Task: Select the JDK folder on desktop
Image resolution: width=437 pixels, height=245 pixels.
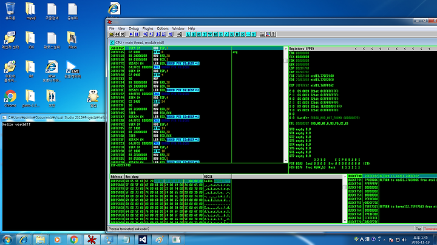Action: (x=31, y=41)
